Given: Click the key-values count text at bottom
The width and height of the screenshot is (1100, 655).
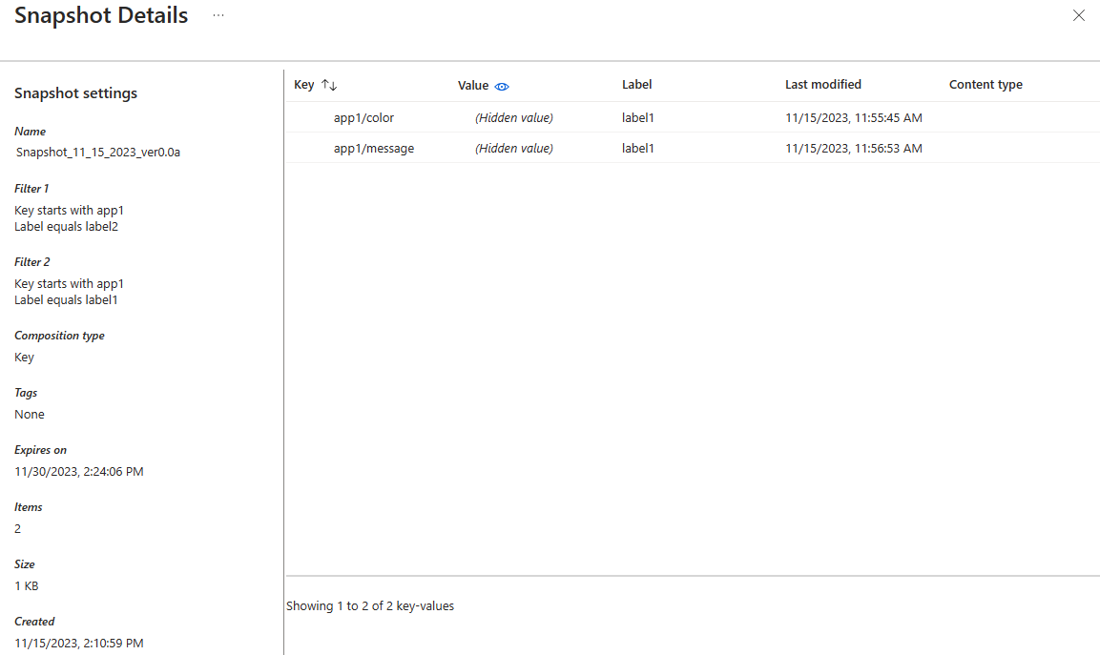Looking at the screenshot, I should pyautogui.click(x=369, y=605).
